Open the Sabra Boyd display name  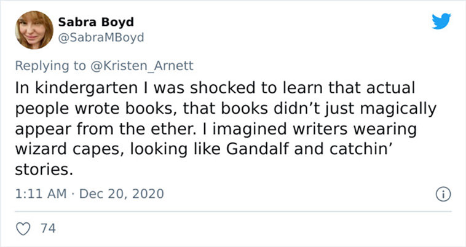[96, 22]
